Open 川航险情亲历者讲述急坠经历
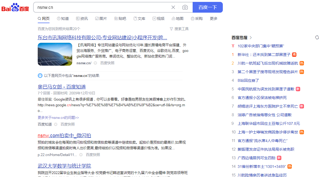Viewport: 319px width, 177px height. [x=262, y=175]
